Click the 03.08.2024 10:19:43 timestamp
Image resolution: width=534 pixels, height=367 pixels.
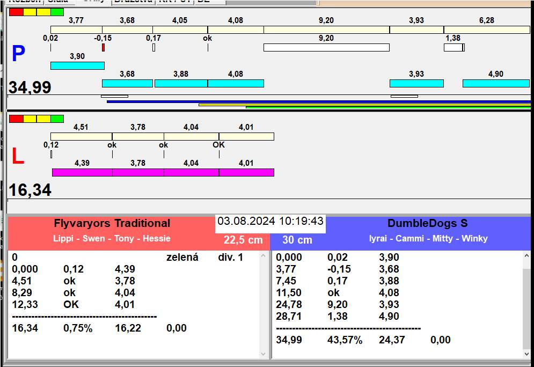point(270,221)
